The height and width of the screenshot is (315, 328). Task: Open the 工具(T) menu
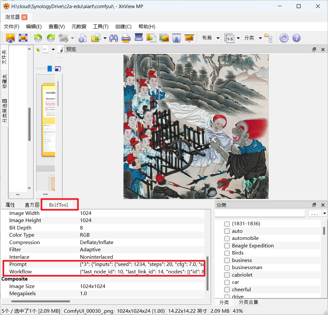[101, 27]
